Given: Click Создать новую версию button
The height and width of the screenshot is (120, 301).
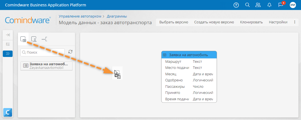Looking at the screenshot, I should click(x=214, y=22).
